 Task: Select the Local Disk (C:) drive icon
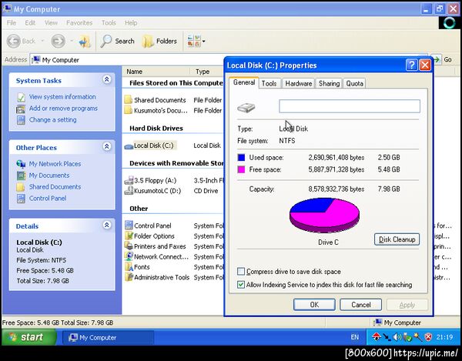tap(129, 145)
